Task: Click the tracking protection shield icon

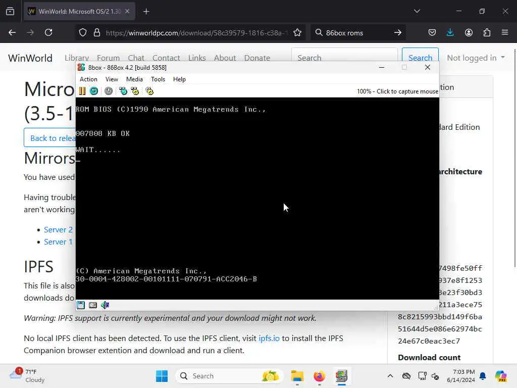Action: (x=83, y=33)
